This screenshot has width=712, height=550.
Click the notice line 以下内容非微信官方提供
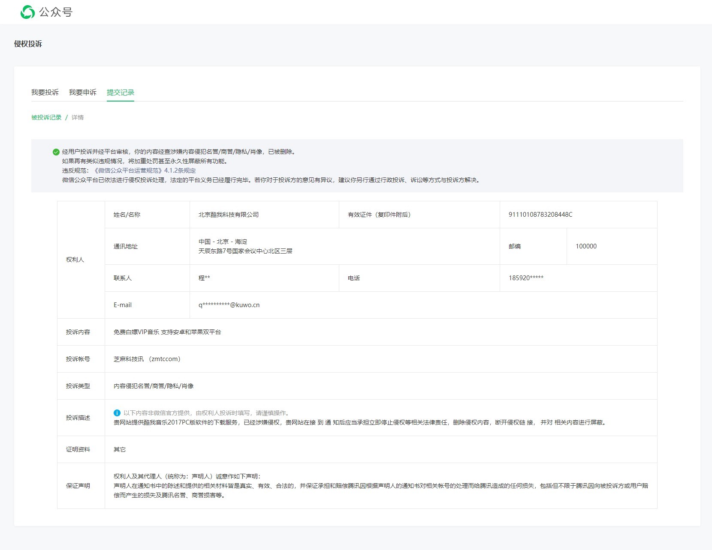point(207,413)
